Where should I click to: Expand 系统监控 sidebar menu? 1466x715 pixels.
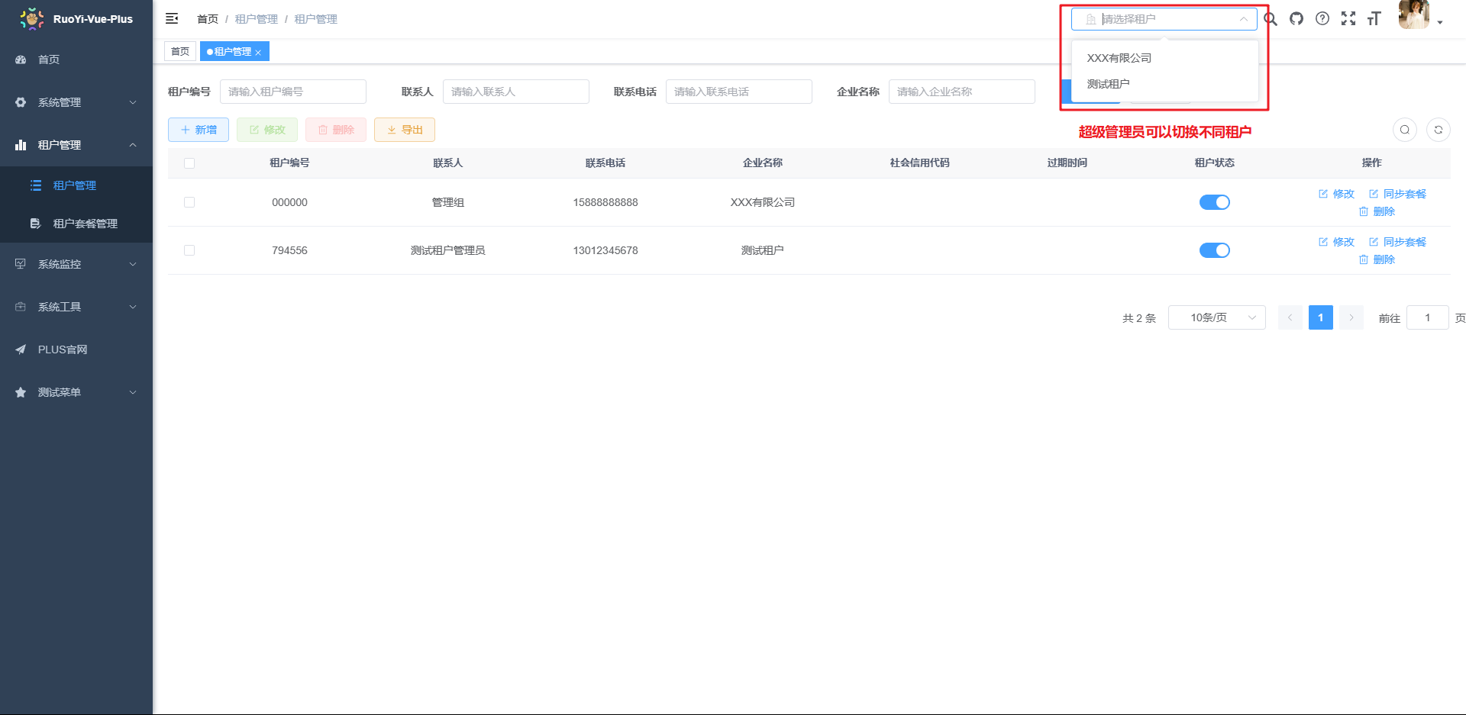76,264
